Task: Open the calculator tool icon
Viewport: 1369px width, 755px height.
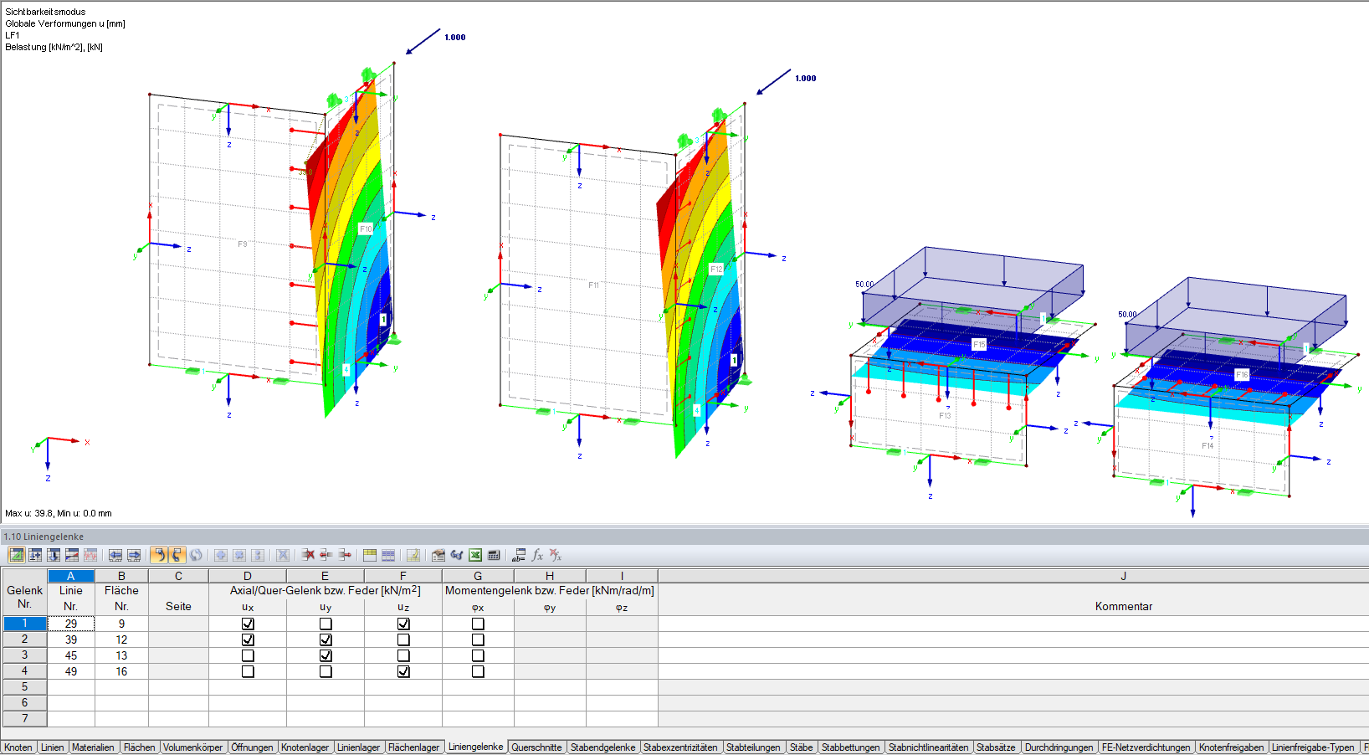Action: click(493, 554)
